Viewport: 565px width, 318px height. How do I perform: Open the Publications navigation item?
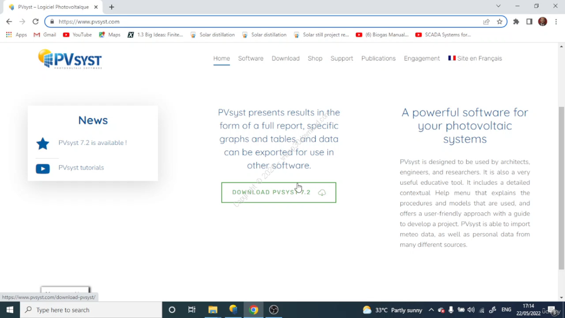(378, 58)
